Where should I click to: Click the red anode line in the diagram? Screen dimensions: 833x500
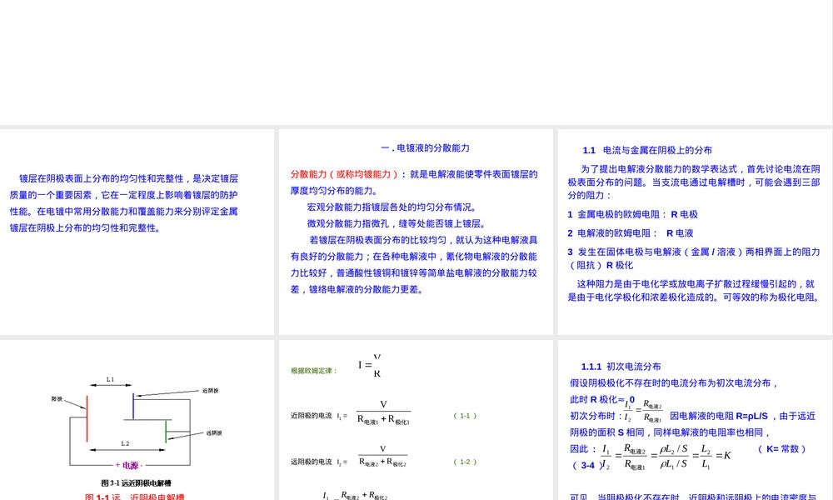87,418
